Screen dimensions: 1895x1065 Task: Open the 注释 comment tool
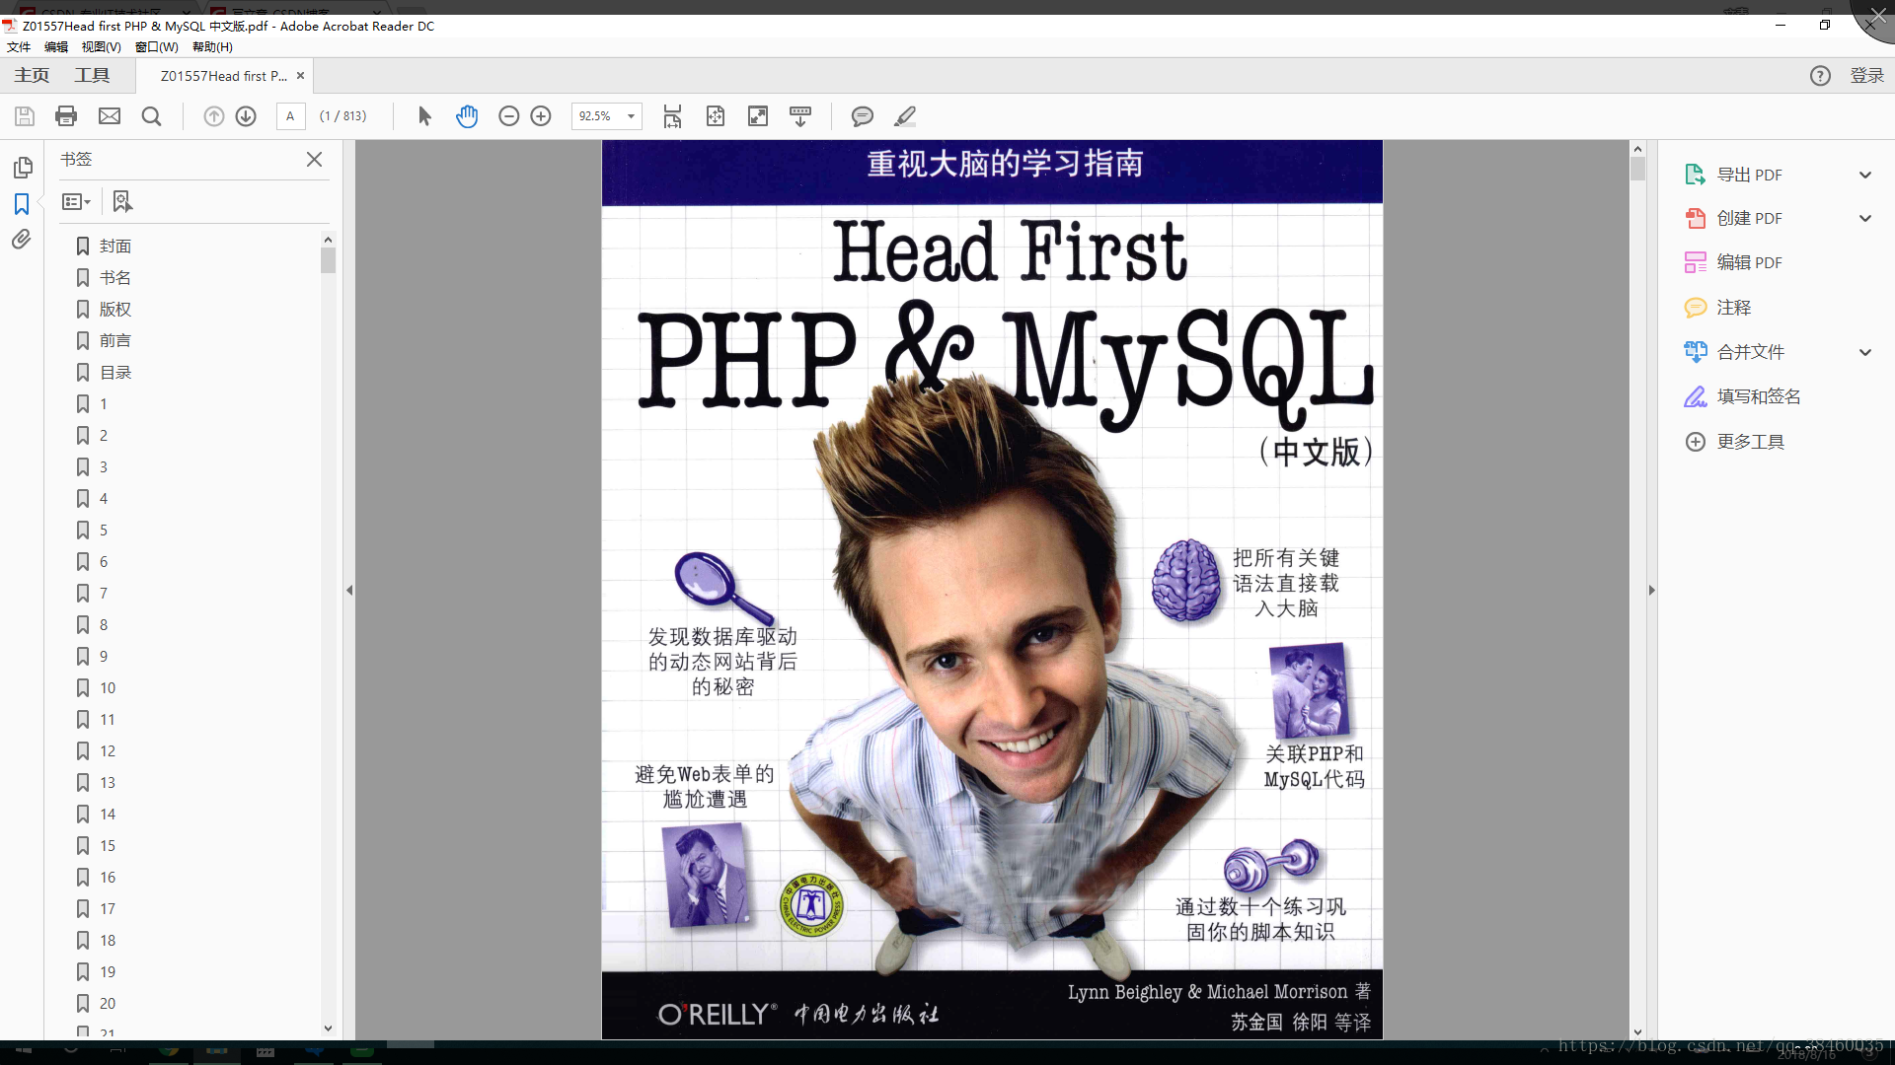(x=1717, y=308)
